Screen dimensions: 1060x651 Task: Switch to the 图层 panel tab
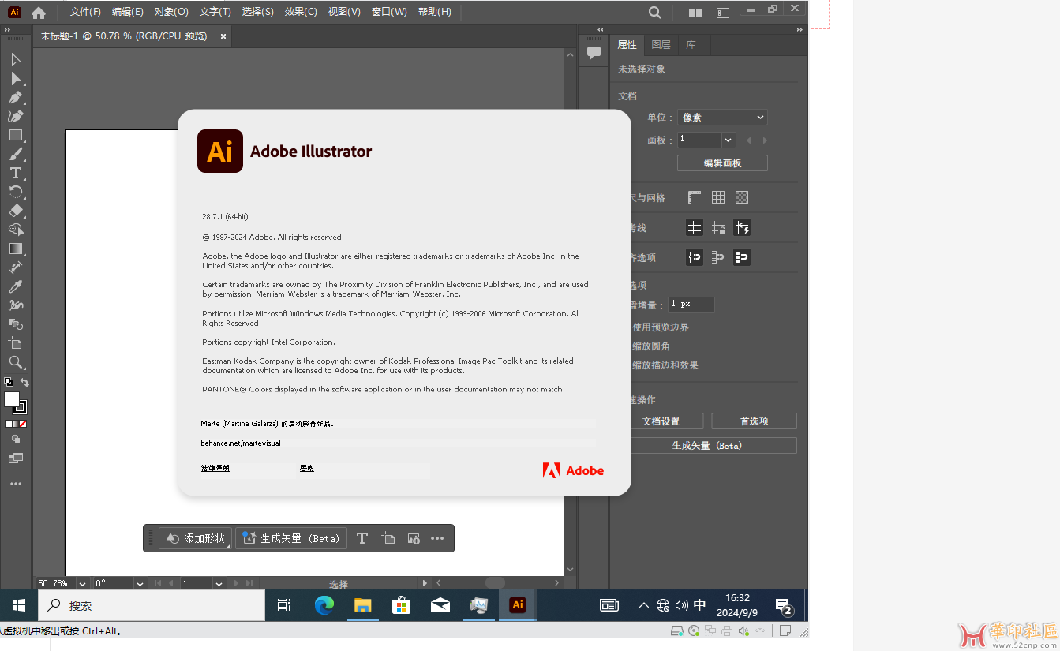point(661,45)
